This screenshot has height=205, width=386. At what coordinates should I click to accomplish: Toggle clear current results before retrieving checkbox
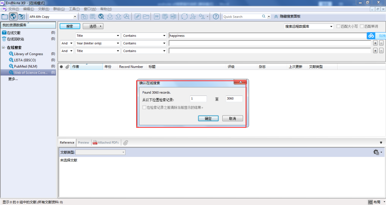click(144, 107)
